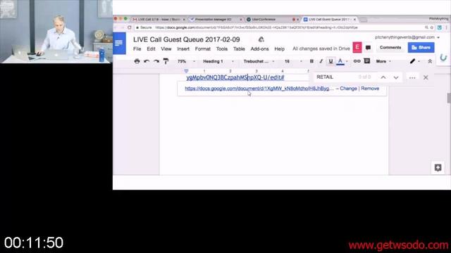Undo the last edit

147,61
